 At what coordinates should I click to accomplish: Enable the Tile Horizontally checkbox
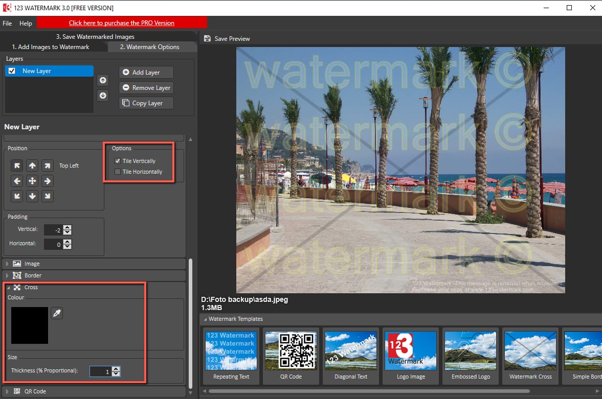point(118,172)
